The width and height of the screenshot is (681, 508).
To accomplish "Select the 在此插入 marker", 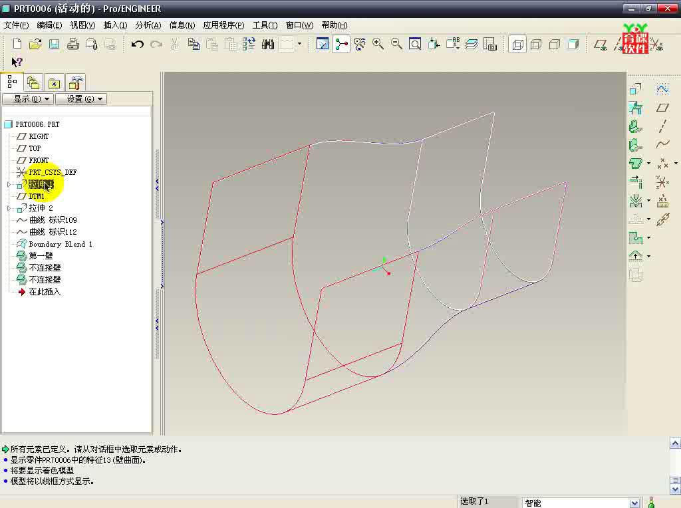I will 45,292.
